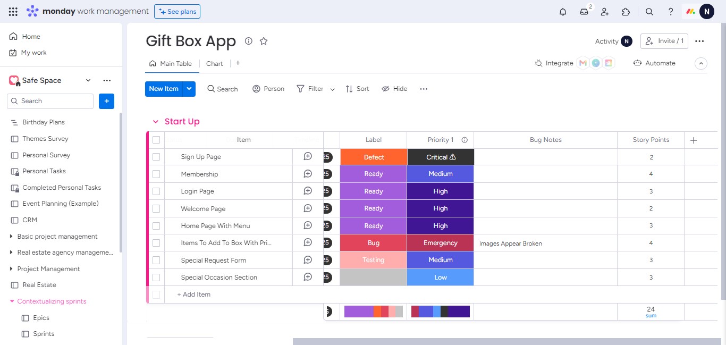Click the sidebar Search field
726x345 pixels.
click(50, 101)
